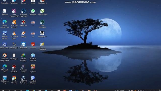Click the AVS Video Editor shortcut

pyautogui.click(x=23, y=67)
